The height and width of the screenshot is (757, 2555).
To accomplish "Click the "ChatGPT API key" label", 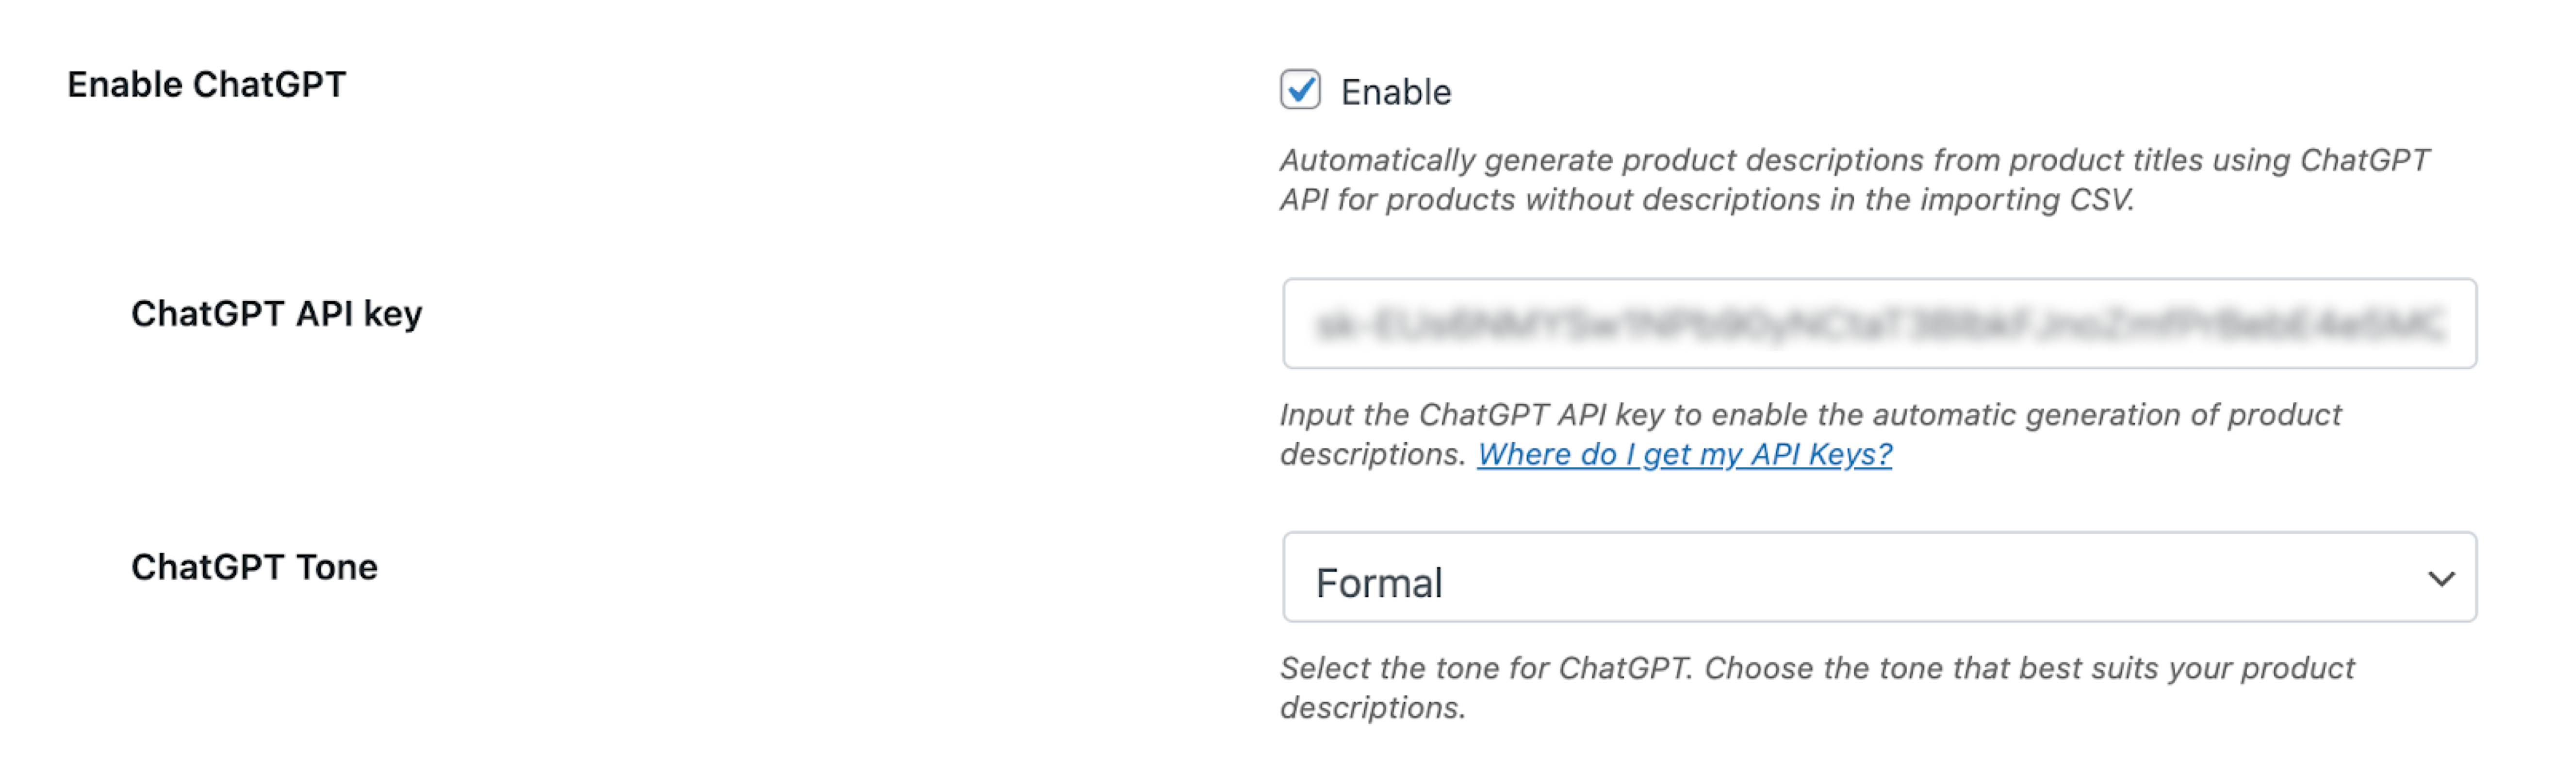I will pos(277,314).
